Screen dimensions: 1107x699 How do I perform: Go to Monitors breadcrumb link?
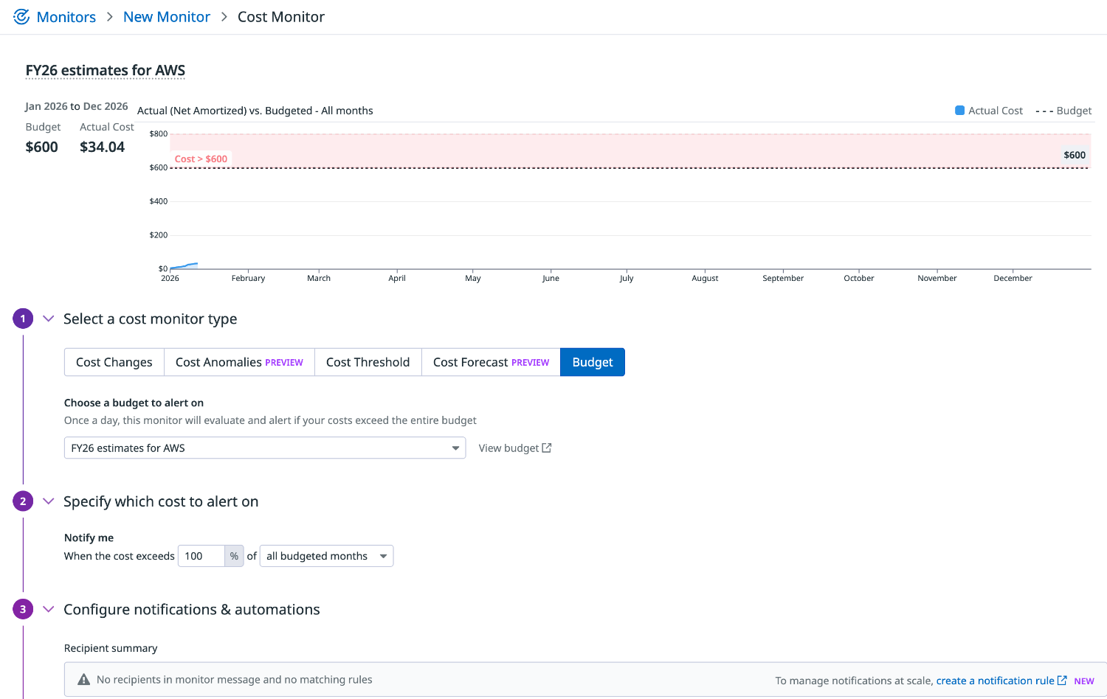click(66, 17)
